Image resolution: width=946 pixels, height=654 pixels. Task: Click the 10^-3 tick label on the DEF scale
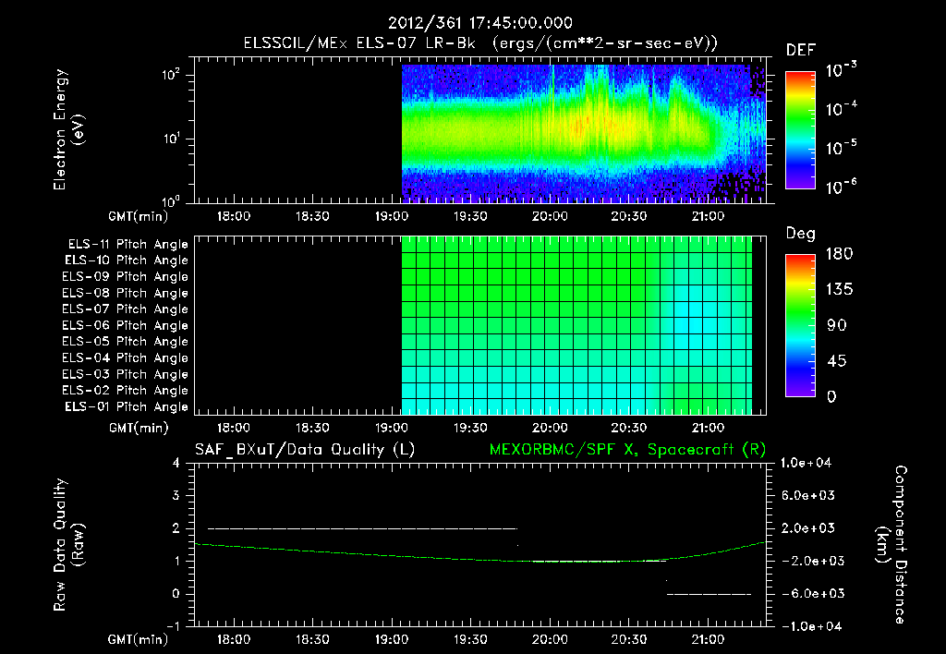[x=841, y=70]
